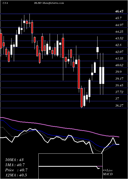Click the 44.97 price level label

tap(120, 25)
